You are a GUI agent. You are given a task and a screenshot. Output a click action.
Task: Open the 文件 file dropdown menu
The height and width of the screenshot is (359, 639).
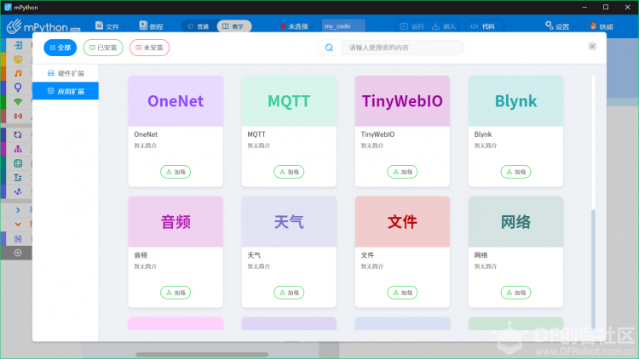point(110,26)
